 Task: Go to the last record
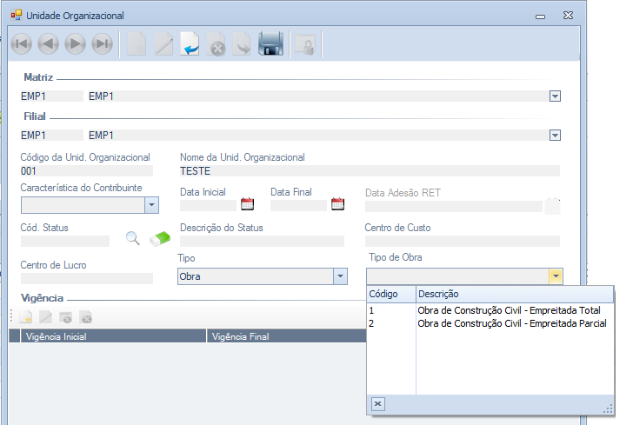[103, 43]
